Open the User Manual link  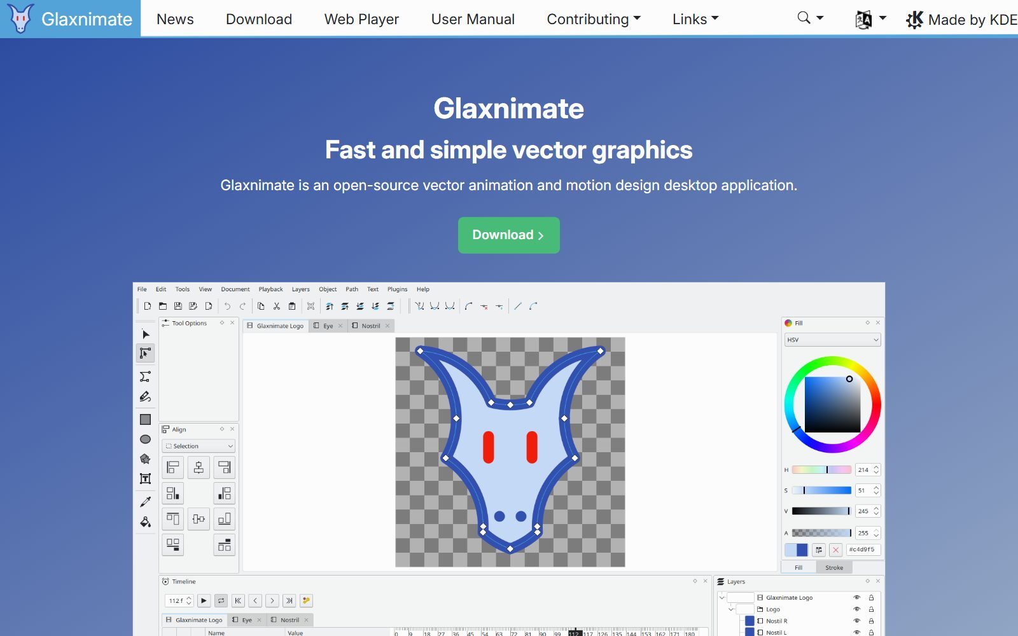(473, 20)
